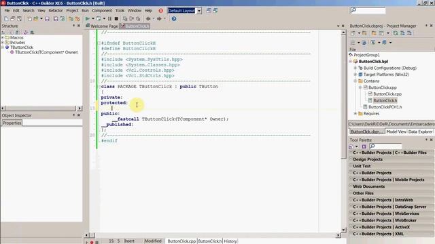Click the Sync/refresh icon in Project Manager toolbar

tap(396, 33)
